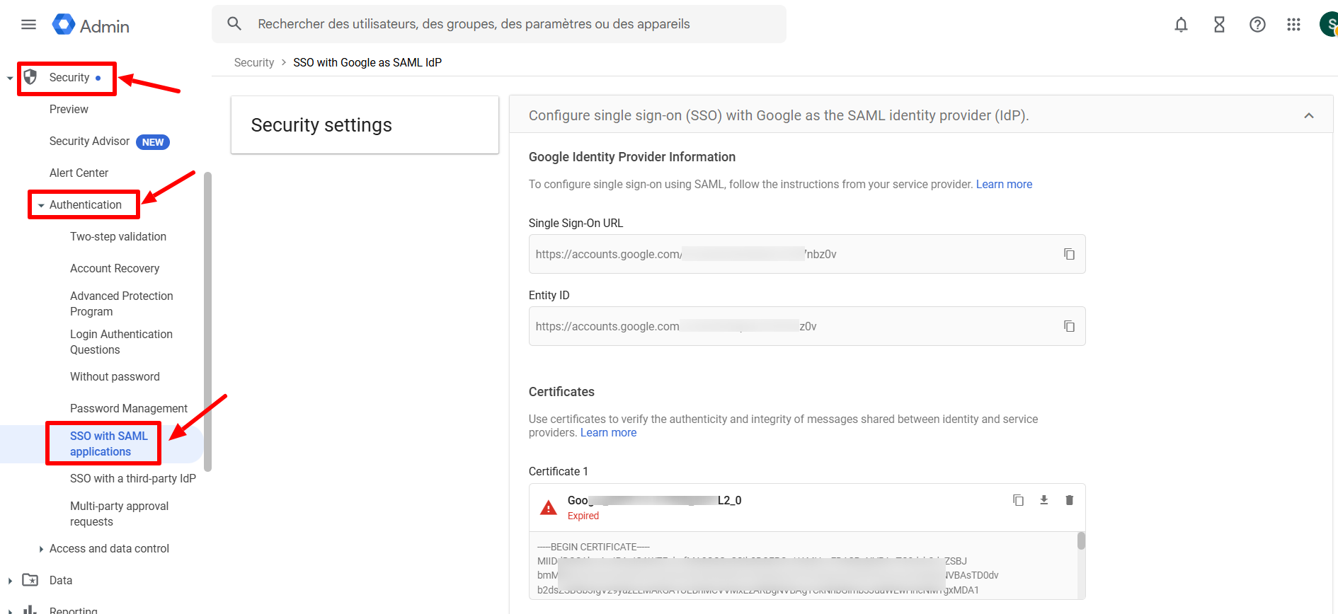Copy Certificate 1 contents
The height and width of the screenshot is (614, 1338).
[1018, 500]
